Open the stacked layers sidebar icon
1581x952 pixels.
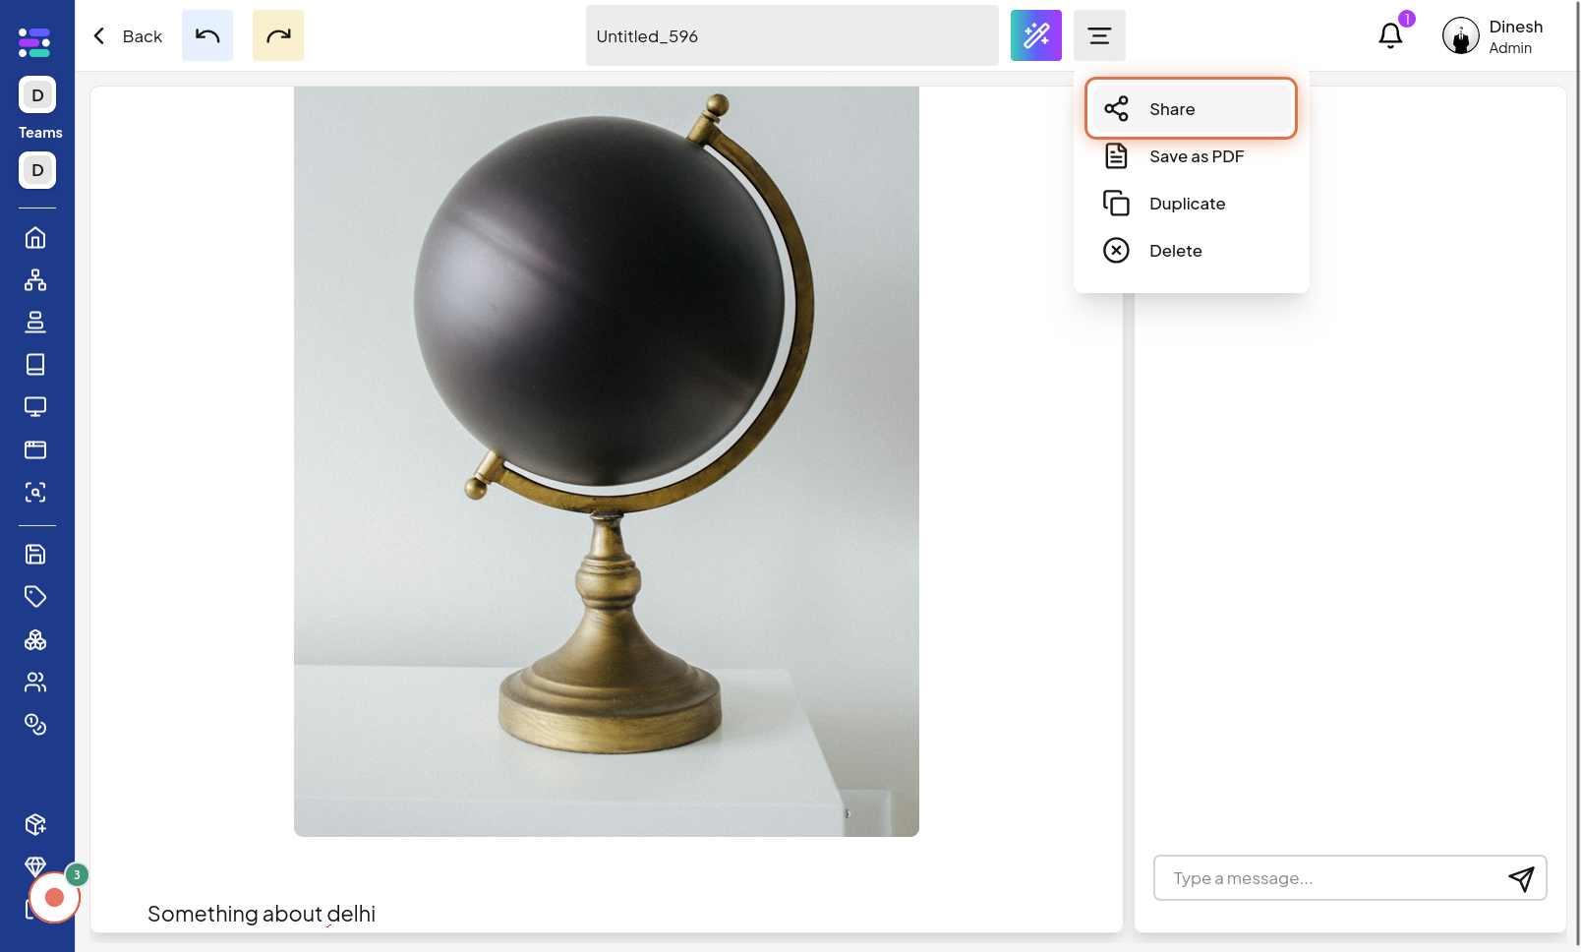(x=35, y=322)
